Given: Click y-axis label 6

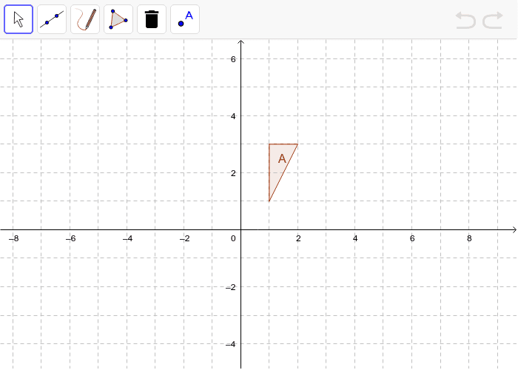Looking at the screenshot, I should (x=233, y=59).
